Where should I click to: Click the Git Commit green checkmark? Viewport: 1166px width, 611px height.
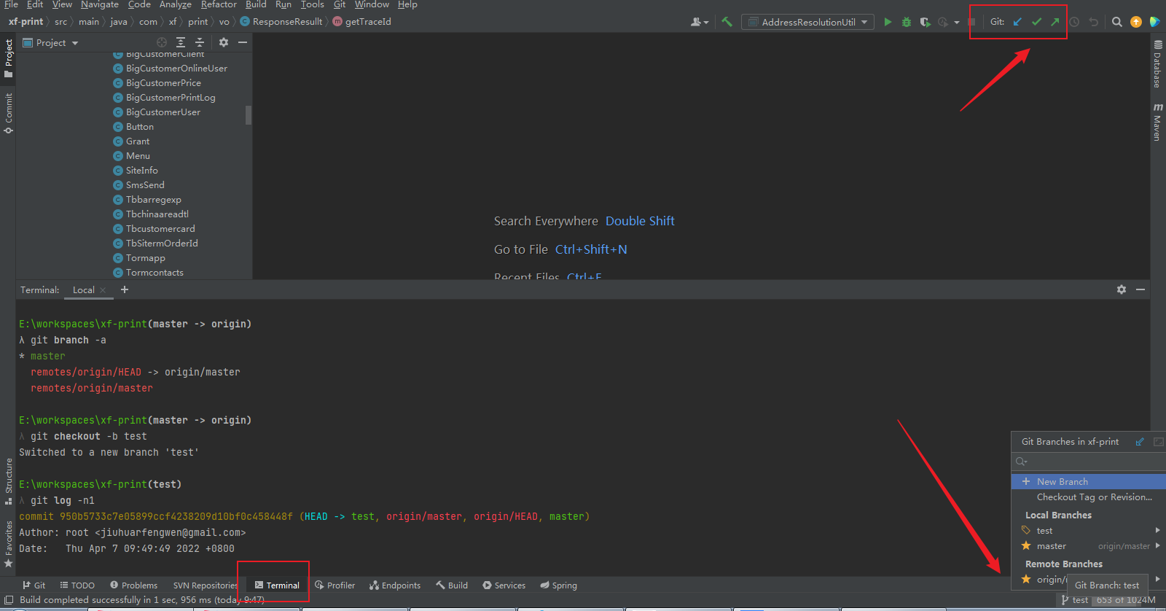pyautogui.click(x=1036, y=22)
